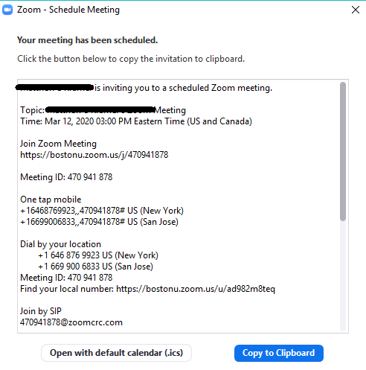Click the scrollbar track below the thumb

click(343, 275)
